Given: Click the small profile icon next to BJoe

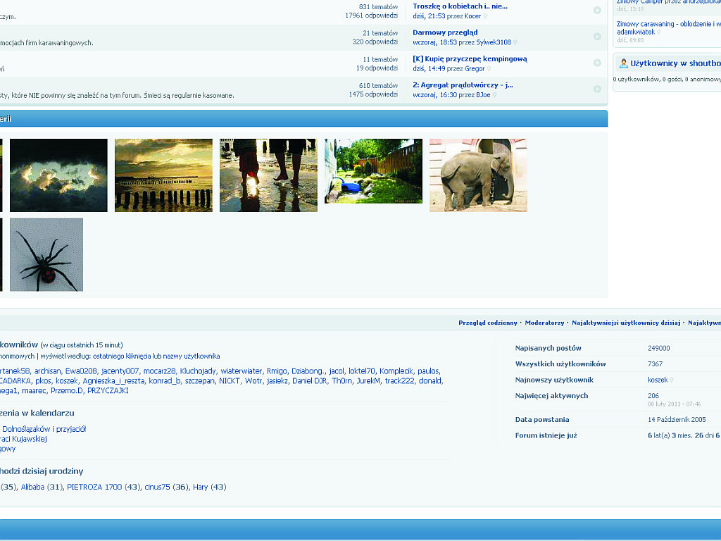Looking at the screenshot, I should tap(494, 95).
